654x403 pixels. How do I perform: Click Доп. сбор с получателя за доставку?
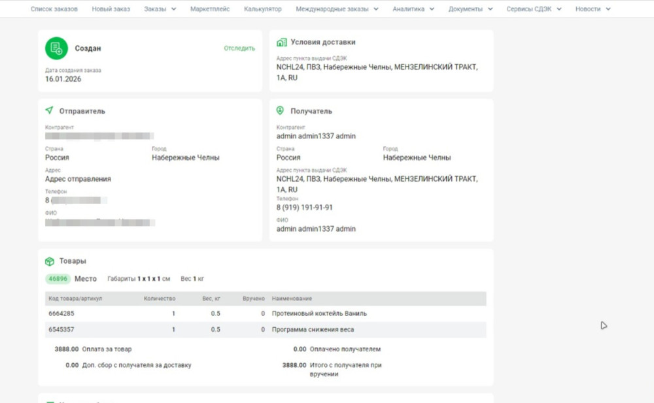click(x=137, y=365)
